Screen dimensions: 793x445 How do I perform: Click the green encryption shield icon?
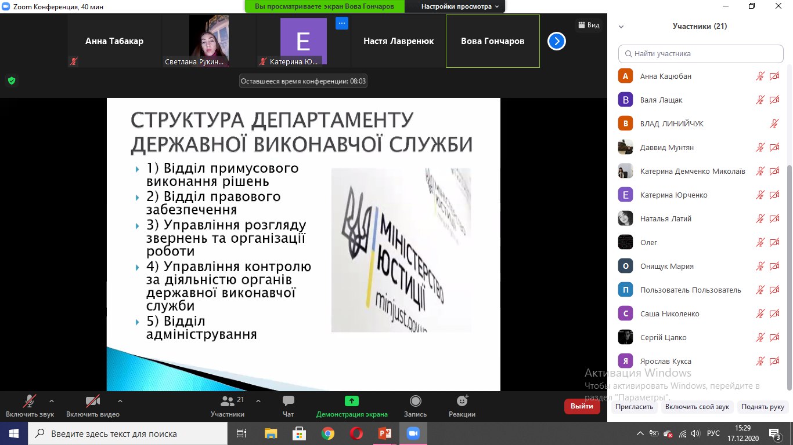coord(11,81)
